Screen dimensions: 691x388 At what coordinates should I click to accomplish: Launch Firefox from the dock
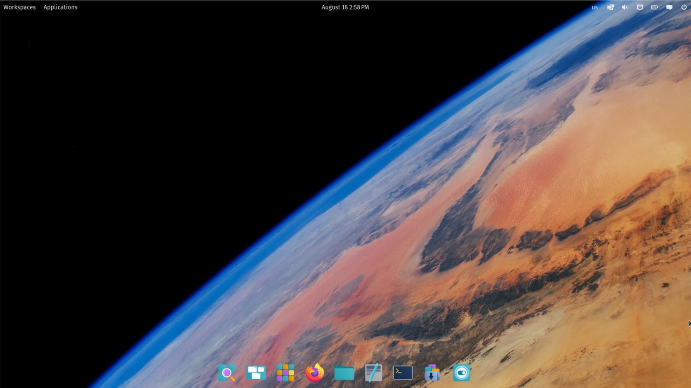314,372
